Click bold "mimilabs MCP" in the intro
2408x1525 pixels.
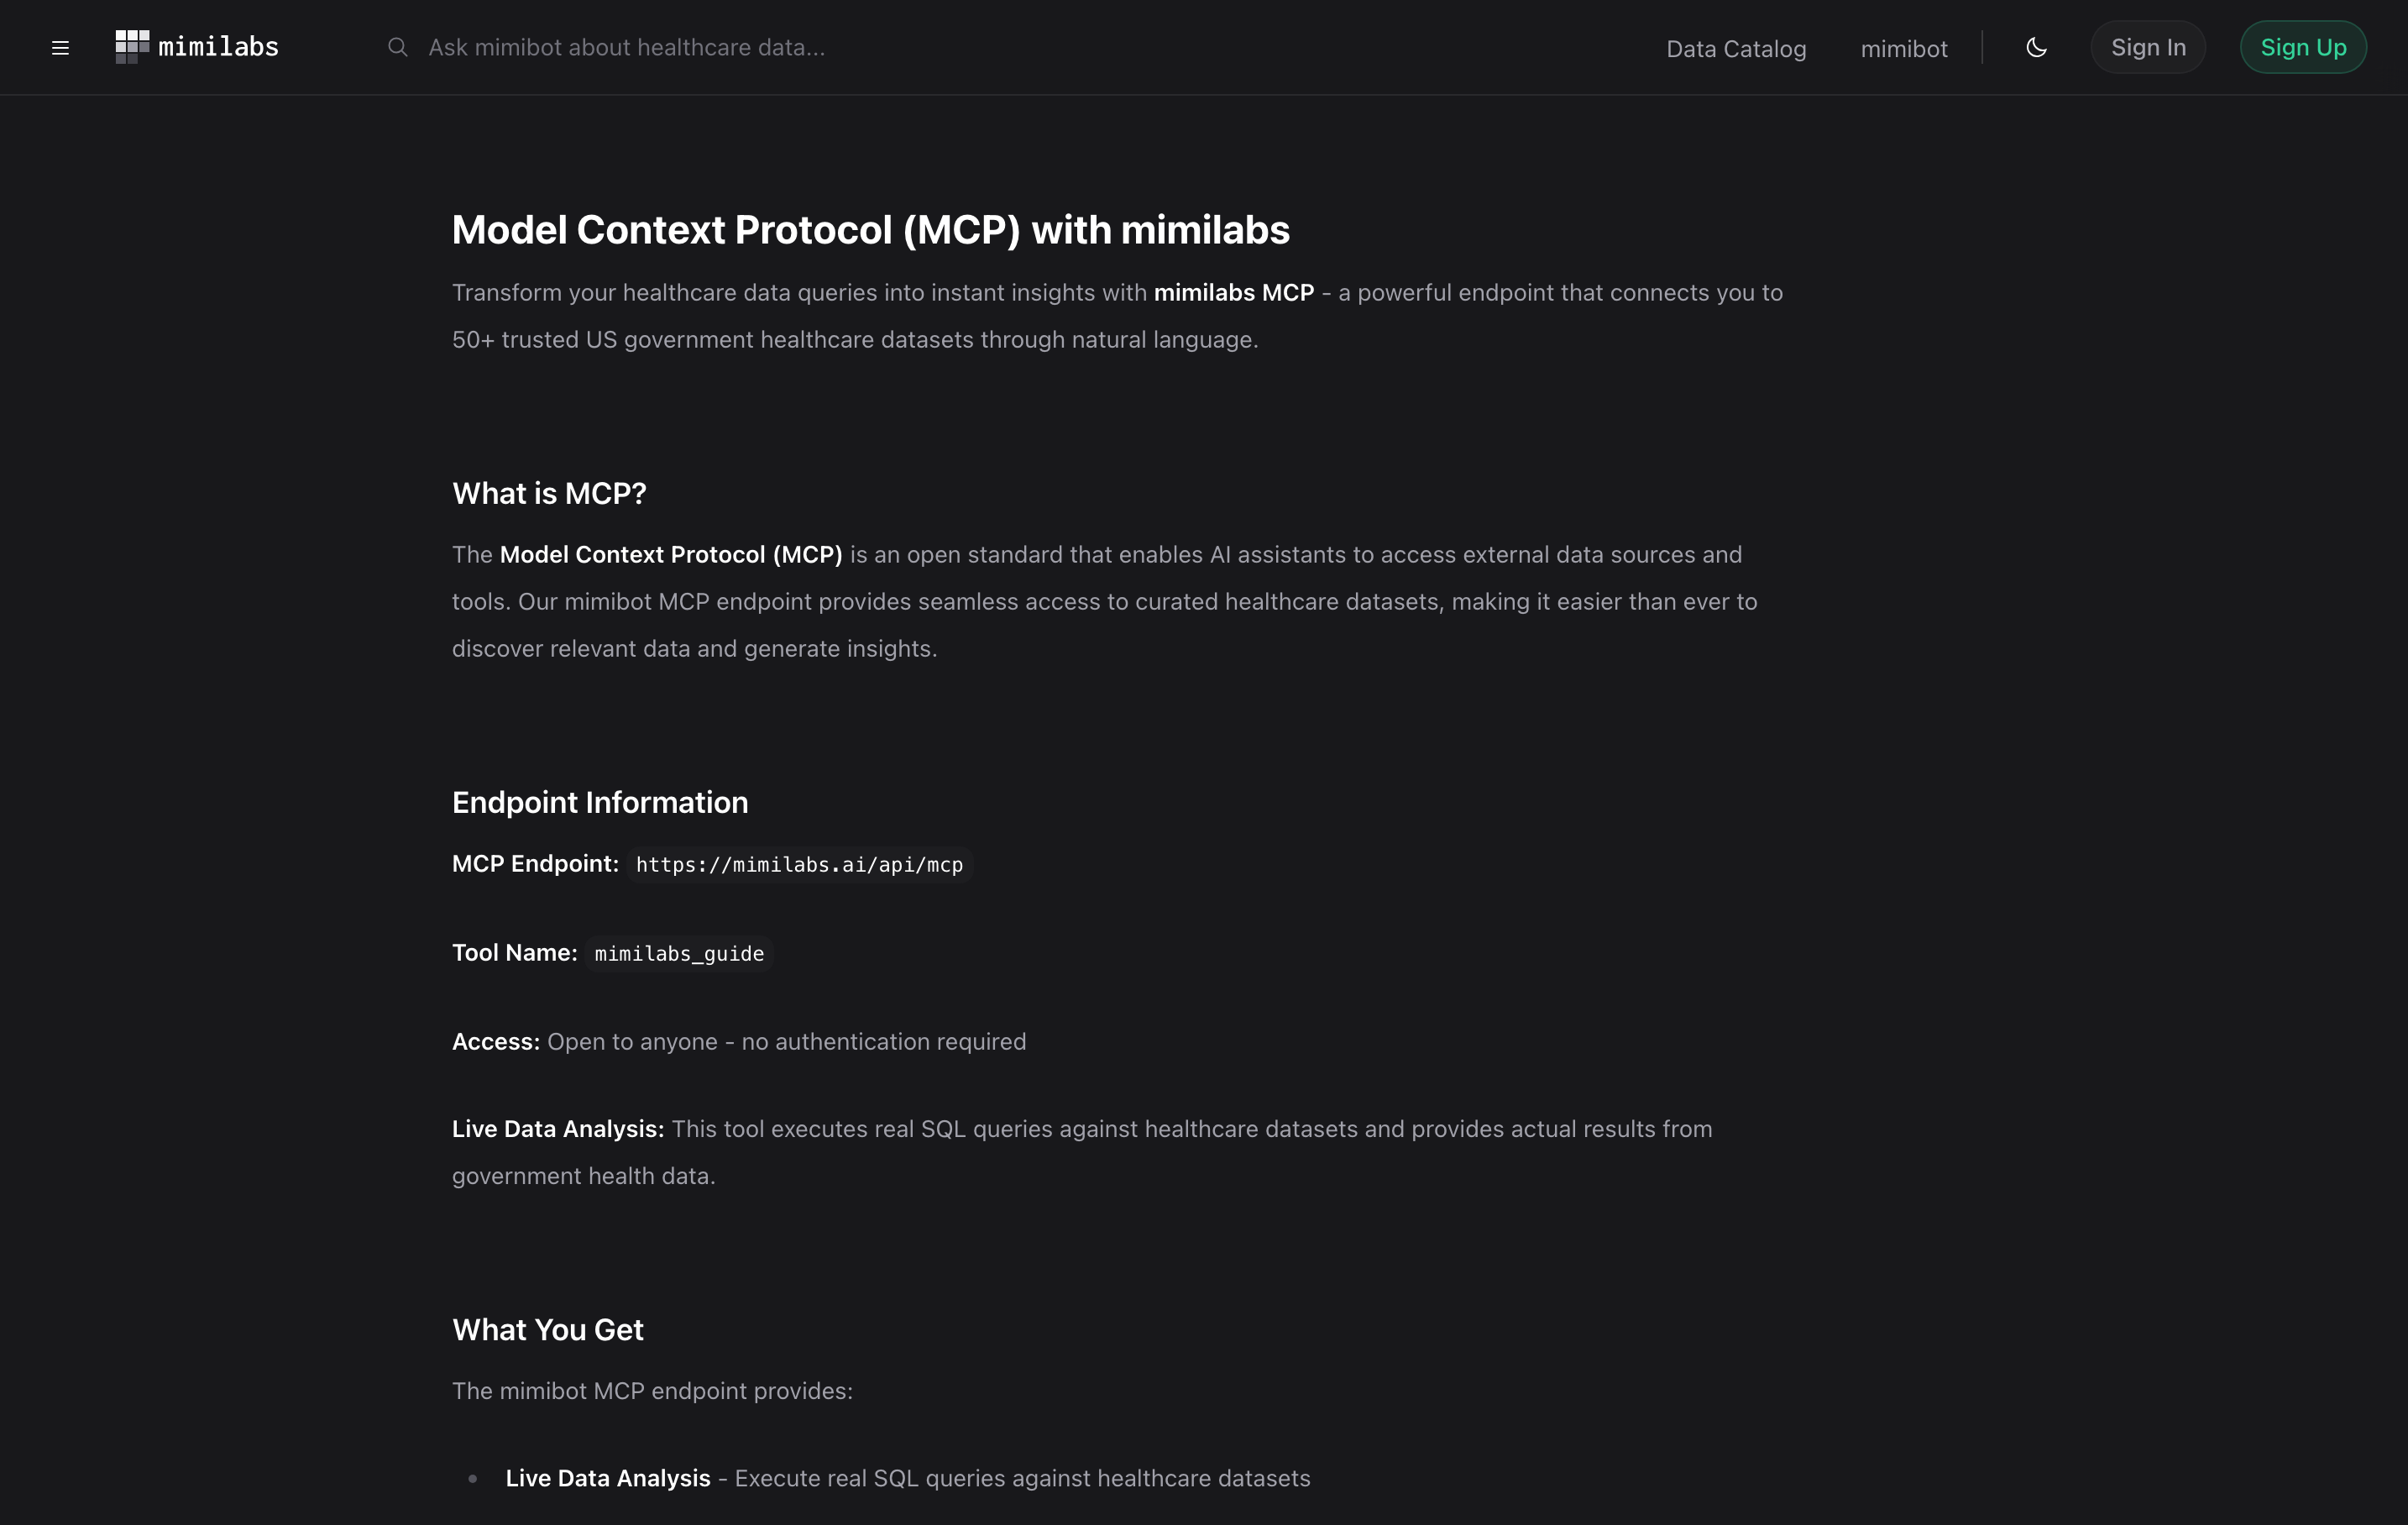(x=1233, y=293)
